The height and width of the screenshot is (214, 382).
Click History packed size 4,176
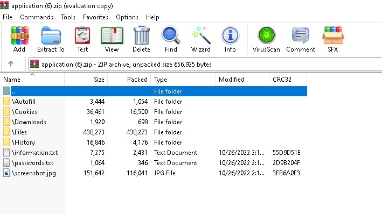[x=140, y=142]
